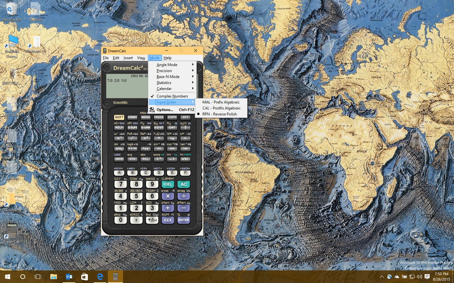Image resolution: width=454 pixels, height=283 pixels.
Task: Open the Edit menu
Action: (116, 58)
